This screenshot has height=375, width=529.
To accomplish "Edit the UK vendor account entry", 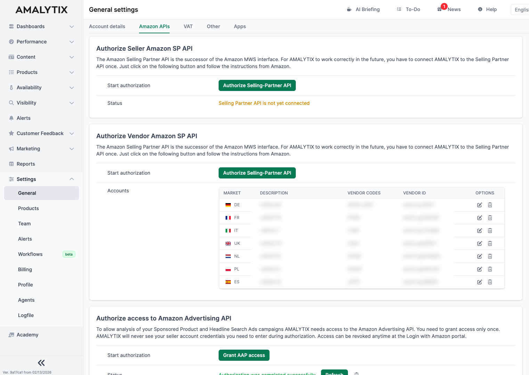I will (479, 243).
